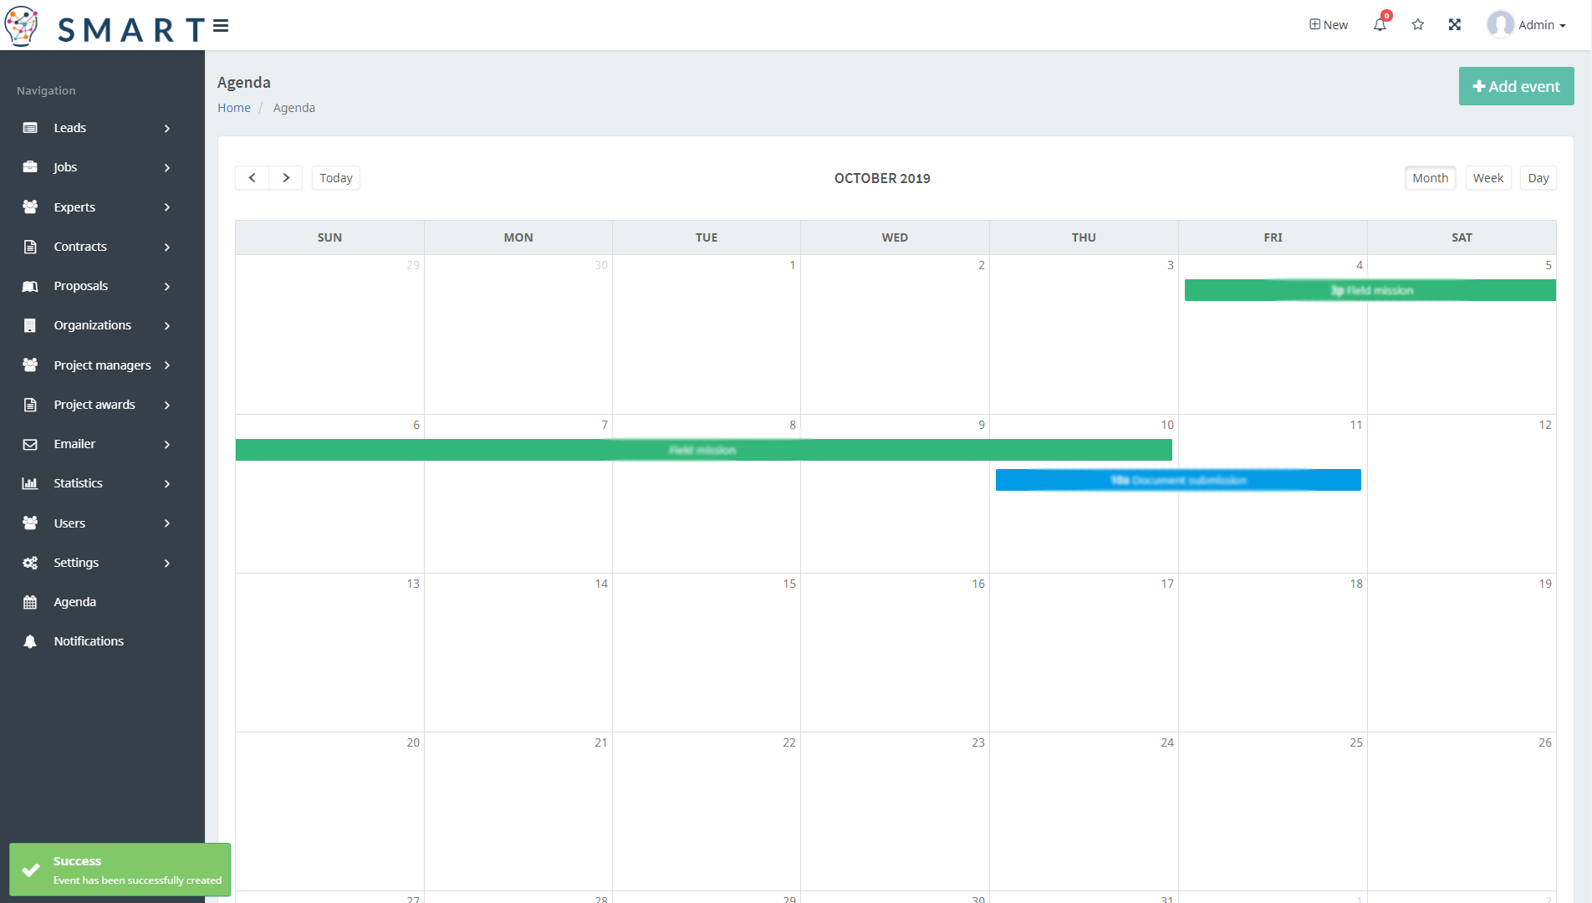Follow the Home breadcrumb link
This screenshot has width=1592, height=903.
click(x=234, y=108)
